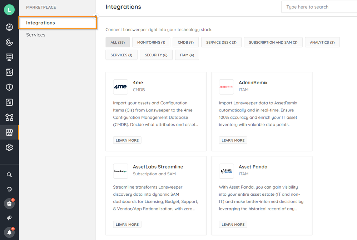The height and width of the screenshot is (240, 357).
Task: Switch to the SECURITY (6) filter
Action: click(x=156, y=55)
